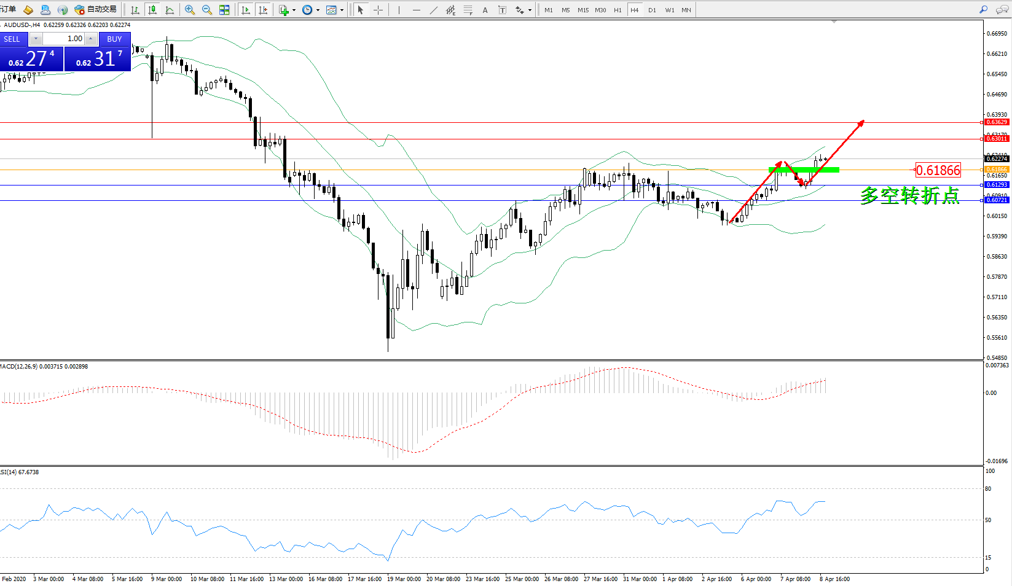This screenshot has width=1012, height=586.
Task: Pick the Vertical Line drawing tool
Action: (399, 10)
